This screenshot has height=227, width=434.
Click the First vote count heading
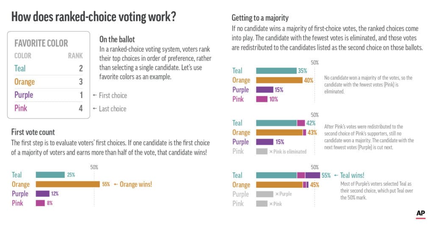point(33,132)
